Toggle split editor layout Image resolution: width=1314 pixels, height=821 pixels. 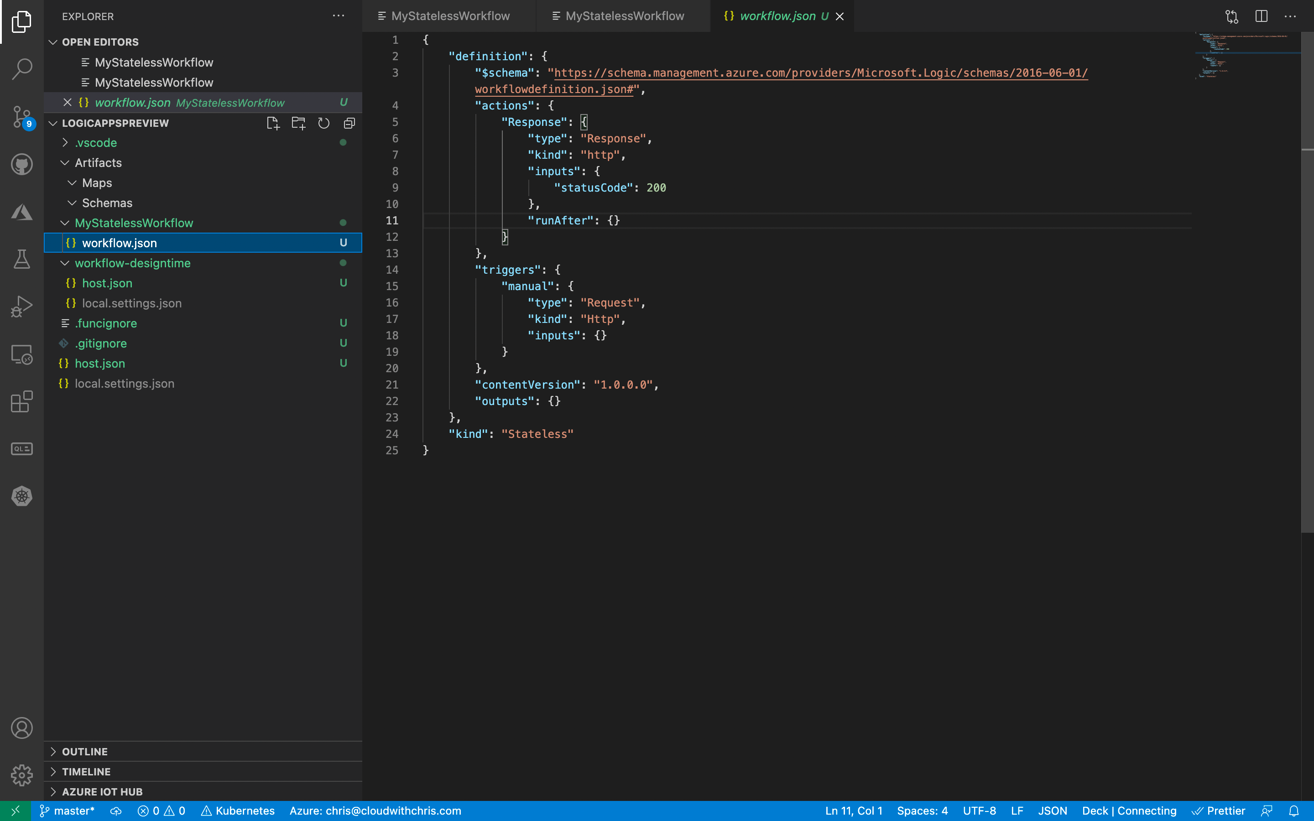[x=1261, y=16]
